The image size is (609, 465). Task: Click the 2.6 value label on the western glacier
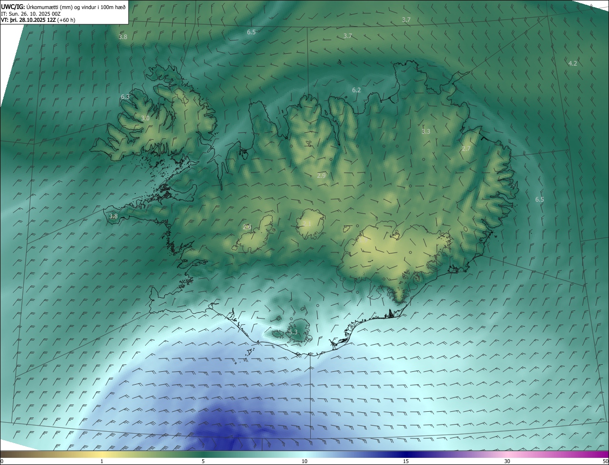(x=247, y=227)
